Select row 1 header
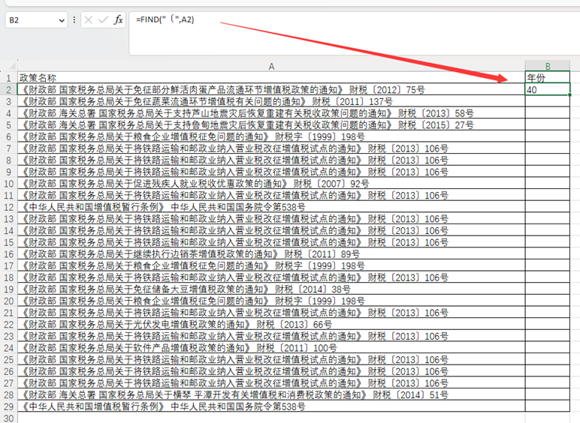Viewport: 580px width, 423px height. tap(8, 78)
